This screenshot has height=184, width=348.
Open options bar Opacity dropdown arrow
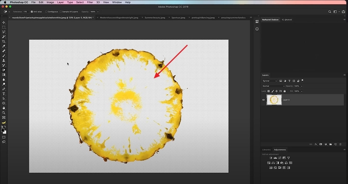pos(98,12)
